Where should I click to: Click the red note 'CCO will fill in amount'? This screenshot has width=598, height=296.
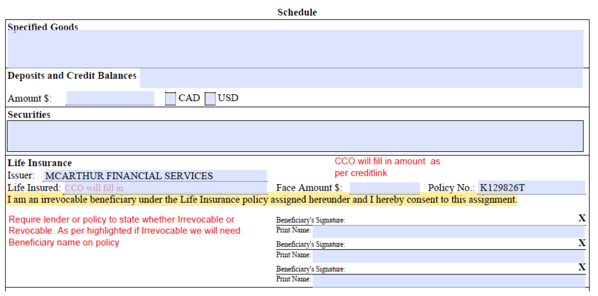coord(387,167)
